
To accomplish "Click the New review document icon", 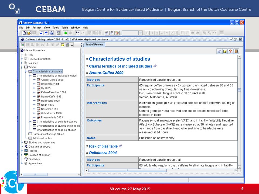I will click(24, 33).
